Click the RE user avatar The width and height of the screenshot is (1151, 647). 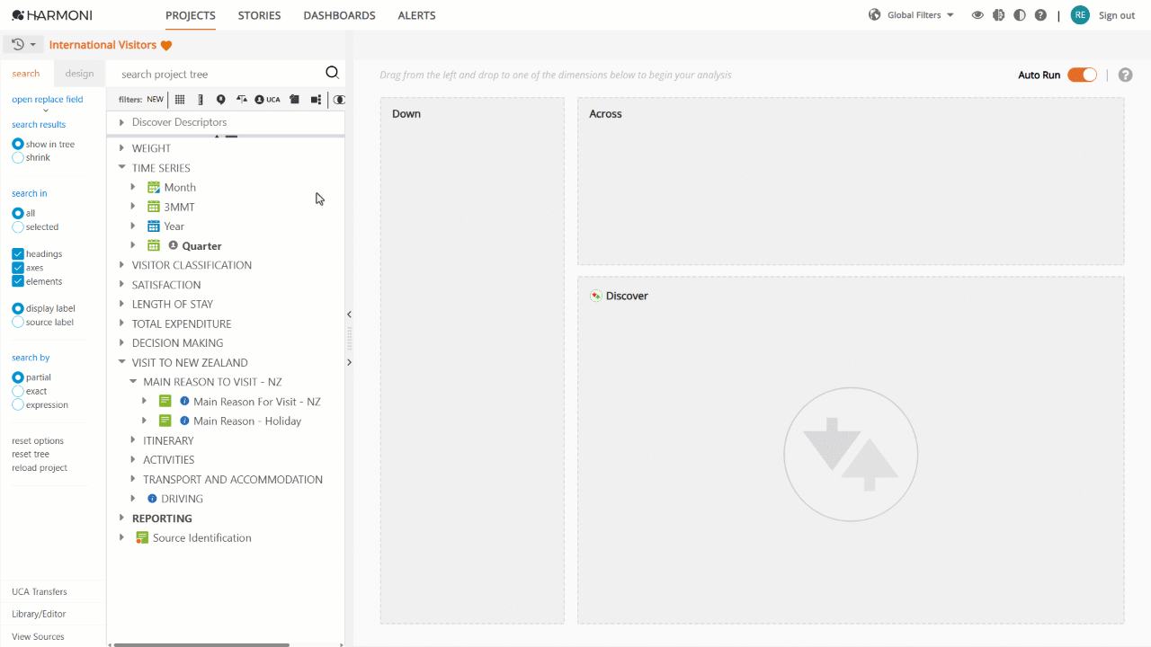pos(1080,15)
